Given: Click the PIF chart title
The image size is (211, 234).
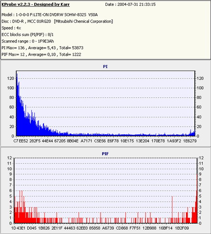Looking at the screenshot, I should tap(105, 154).
